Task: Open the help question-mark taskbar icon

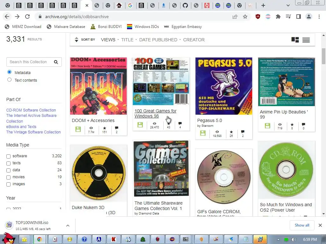Action: pos(84,239)
